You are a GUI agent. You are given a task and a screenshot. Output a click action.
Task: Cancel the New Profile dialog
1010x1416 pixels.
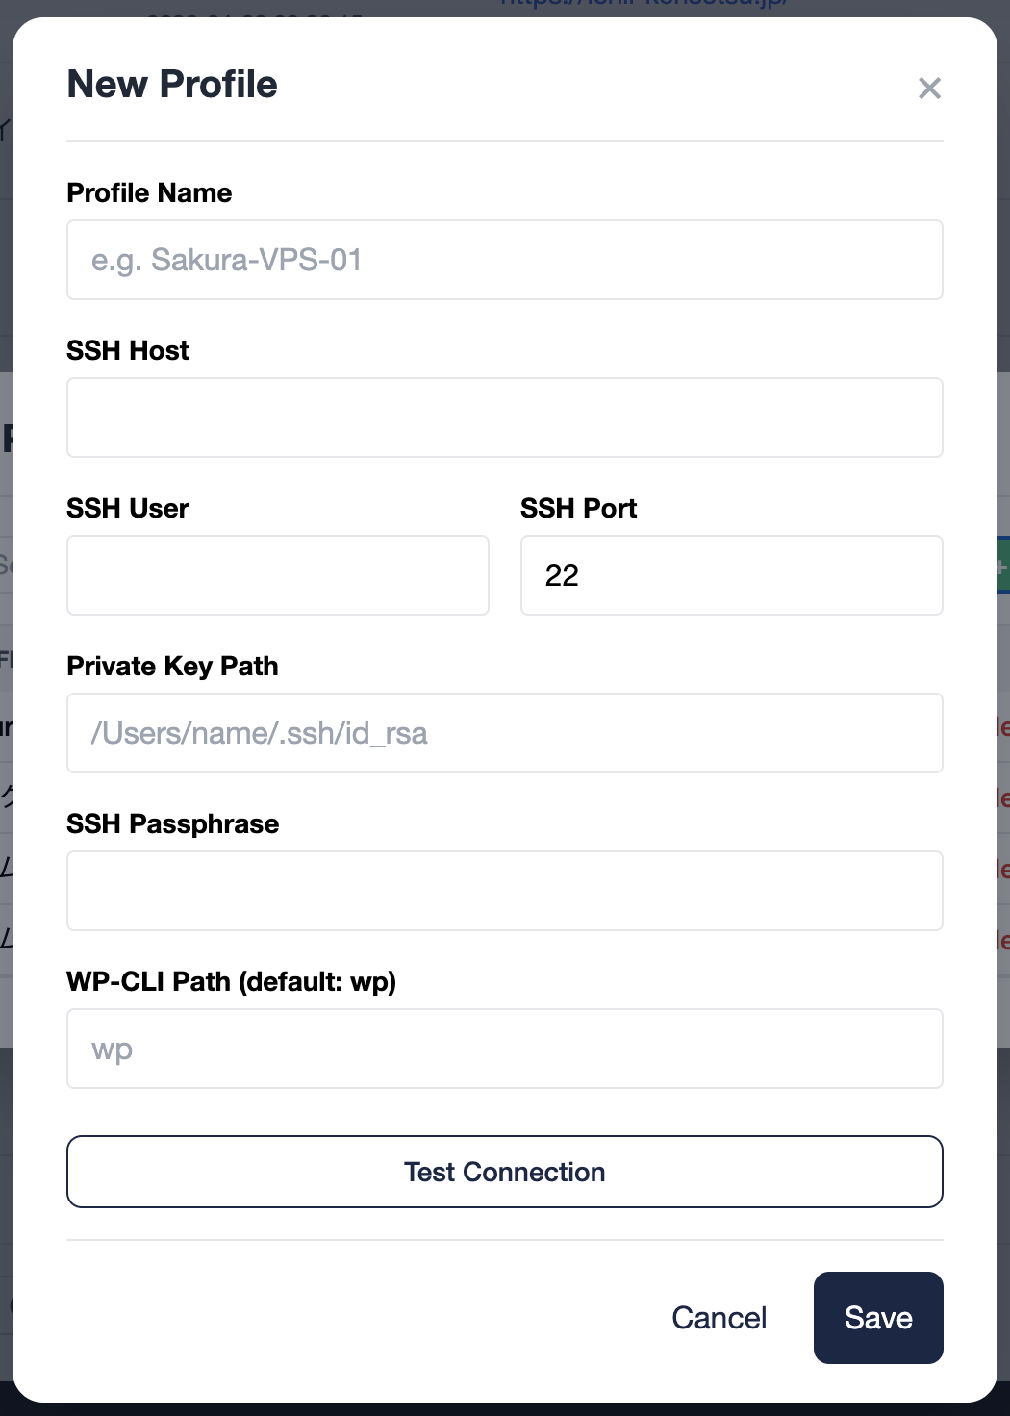coord(719,1318)
